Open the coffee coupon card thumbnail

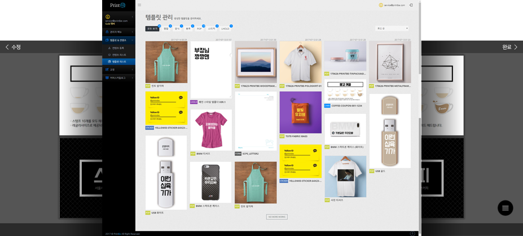(x=345, y=91)
